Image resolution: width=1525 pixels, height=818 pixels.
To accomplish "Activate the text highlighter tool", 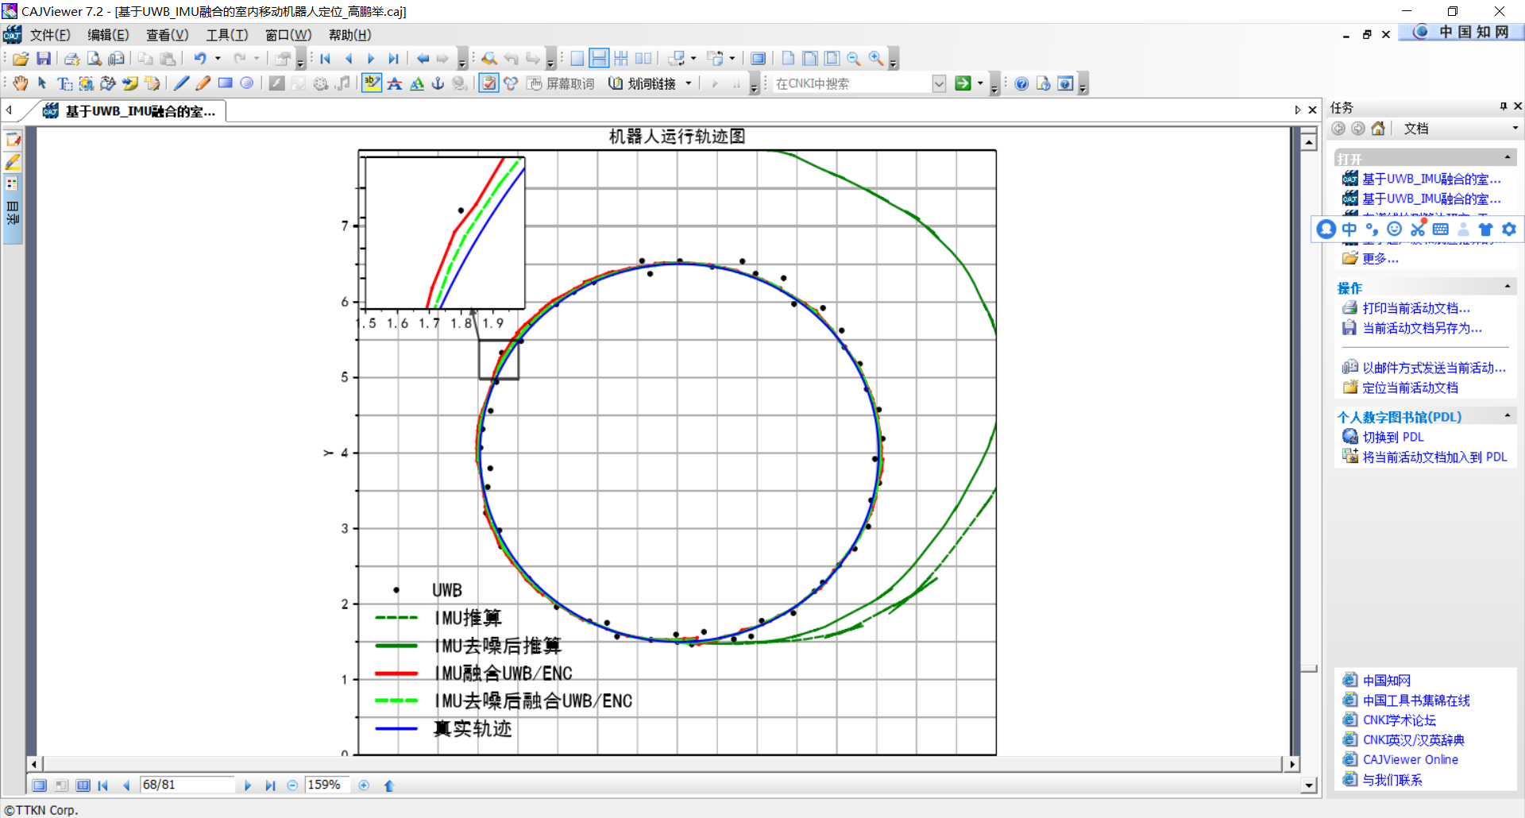I will click(x=371, y=83).
